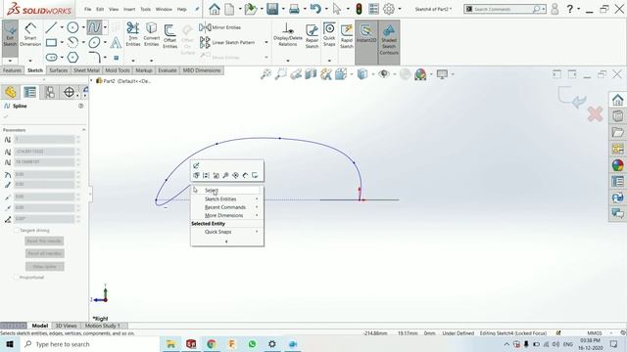Click the Reset This Handle button
Viewport: 627px width, 352px height.
tap(44, 242)
